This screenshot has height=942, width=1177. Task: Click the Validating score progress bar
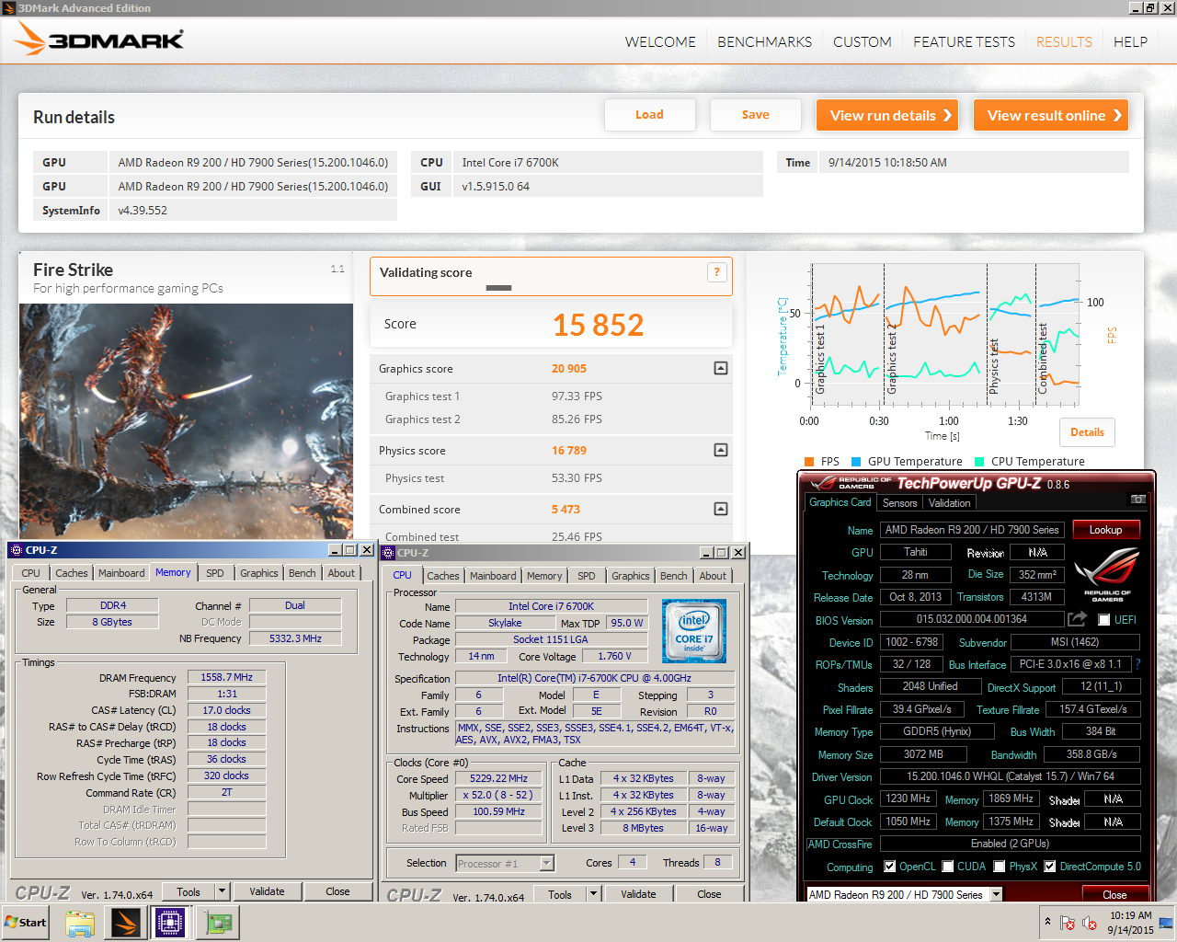click(x=498, y=288)
